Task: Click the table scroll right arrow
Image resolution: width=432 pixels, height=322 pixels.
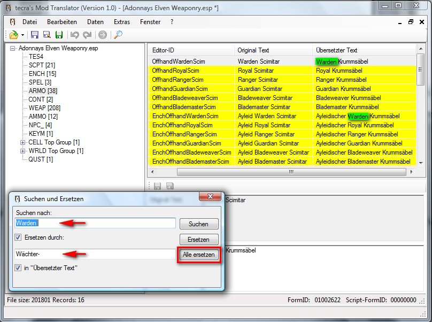Action: 411,172
